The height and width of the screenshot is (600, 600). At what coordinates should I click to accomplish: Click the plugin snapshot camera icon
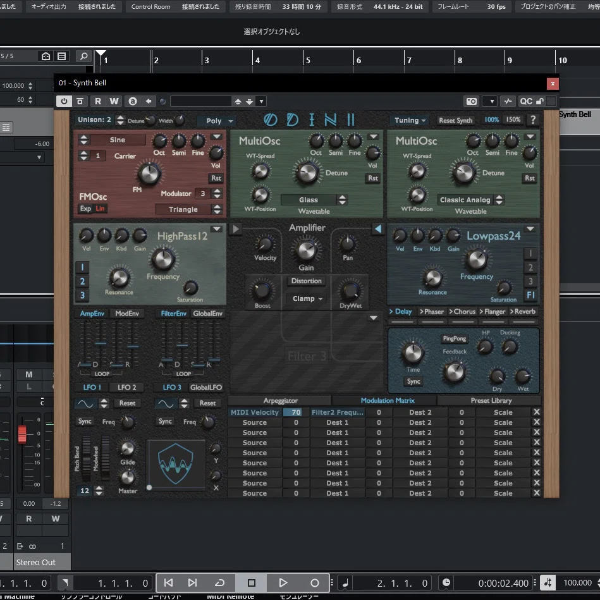coord(472,101)
